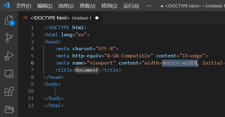This screenshot has height=117, width=225.
Task: Select the Untitled-1 editor tab
Action: pyautogui.click(x=60, y=18)
